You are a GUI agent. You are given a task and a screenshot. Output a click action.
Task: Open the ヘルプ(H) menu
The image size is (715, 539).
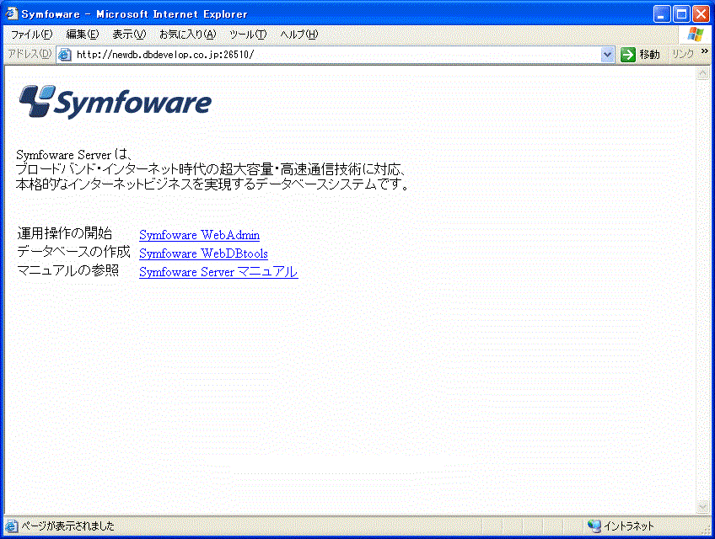(298, 35)
